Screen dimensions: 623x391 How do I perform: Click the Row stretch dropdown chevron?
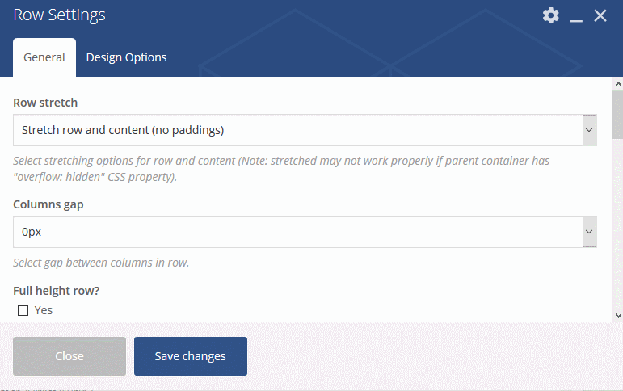pos(589,130)
